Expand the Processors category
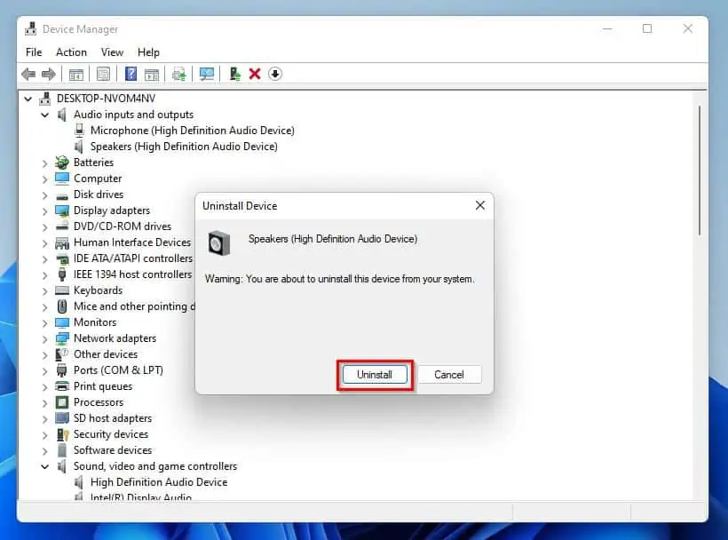This screenshot has width=728, height=540. [44, 403]
